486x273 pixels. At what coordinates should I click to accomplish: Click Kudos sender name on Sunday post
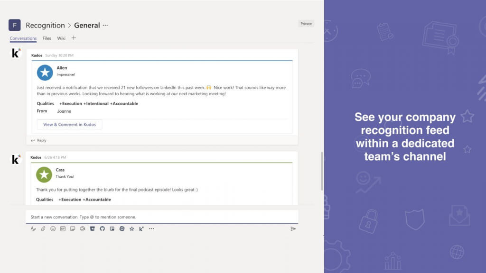pyautogui.click(x=37, y=55)
